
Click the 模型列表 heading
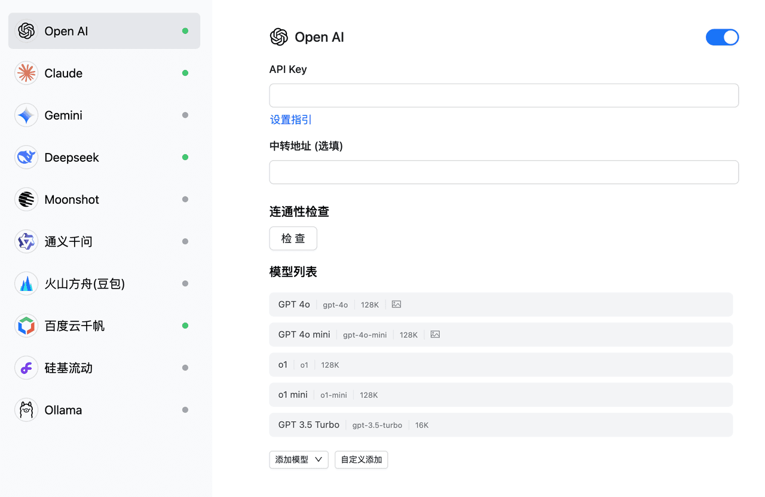coord(293,272)
